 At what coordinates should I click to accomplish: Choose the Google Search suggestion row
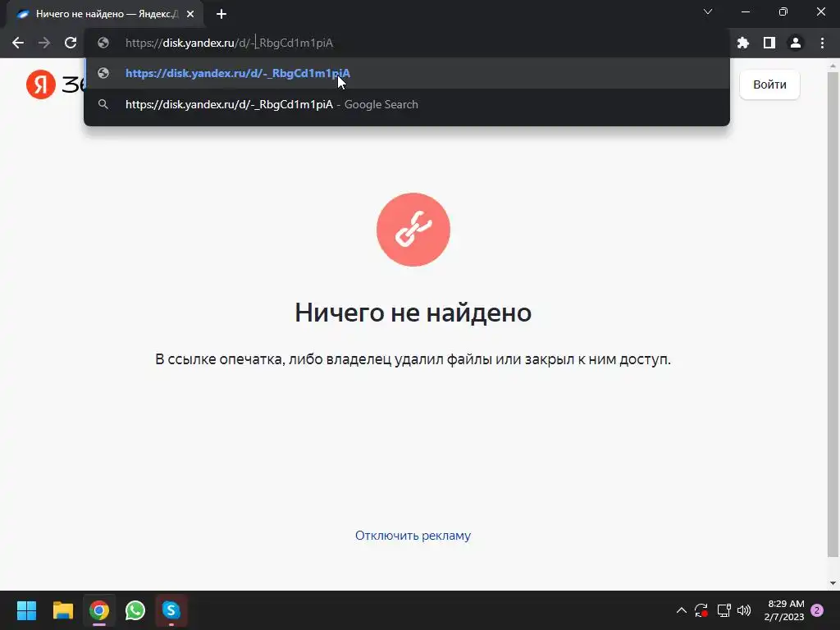point(407,104)
